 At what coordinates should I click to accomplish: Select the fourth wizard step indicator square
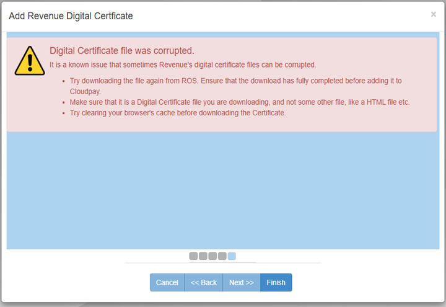(x=222, y=256)
